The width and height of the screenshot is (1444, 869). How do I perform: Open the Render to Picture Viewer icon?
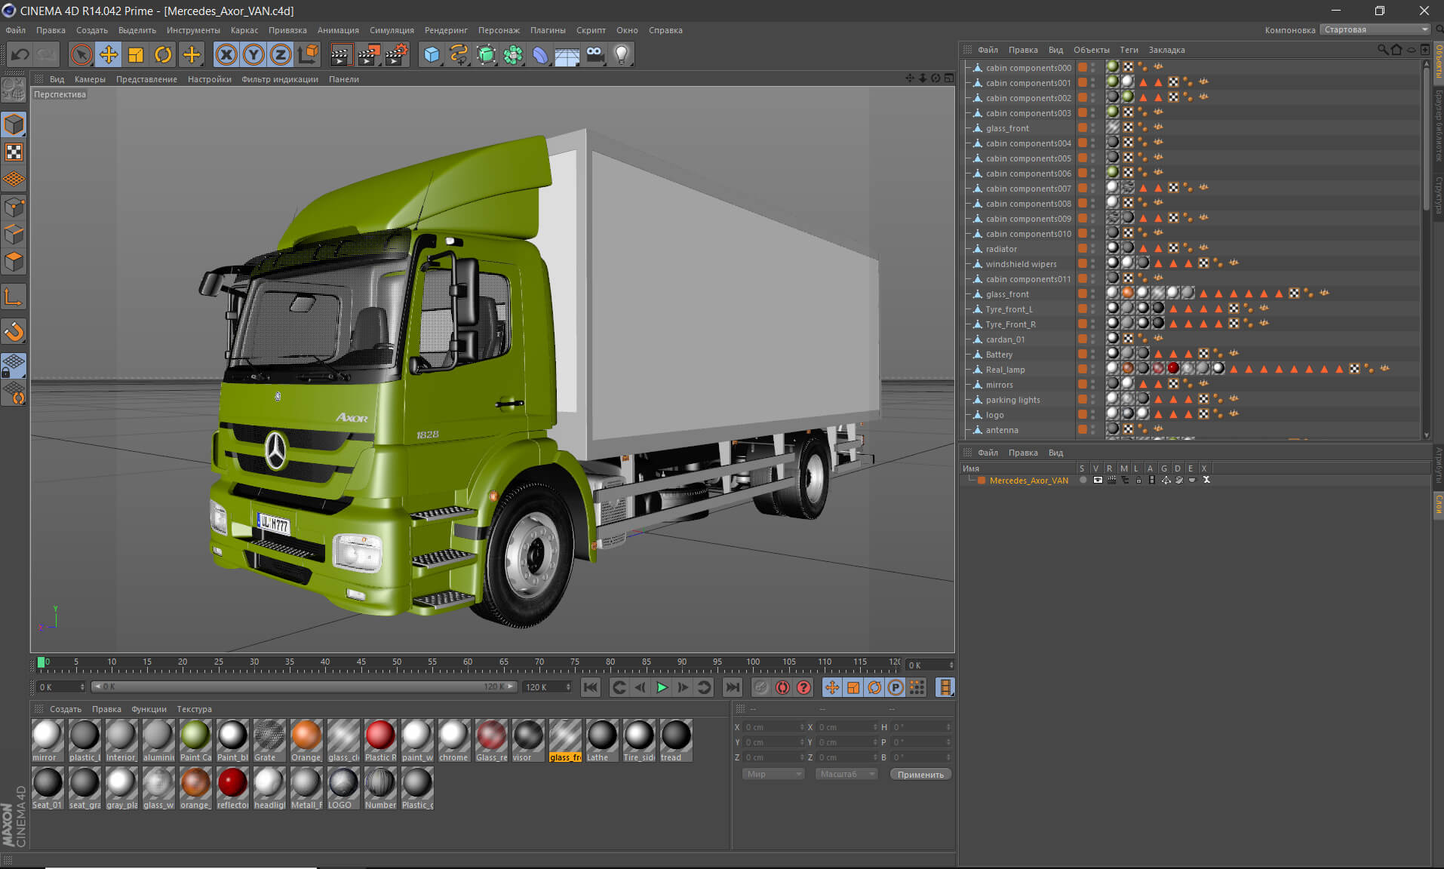pyautogui.click(x=369, y=54)
